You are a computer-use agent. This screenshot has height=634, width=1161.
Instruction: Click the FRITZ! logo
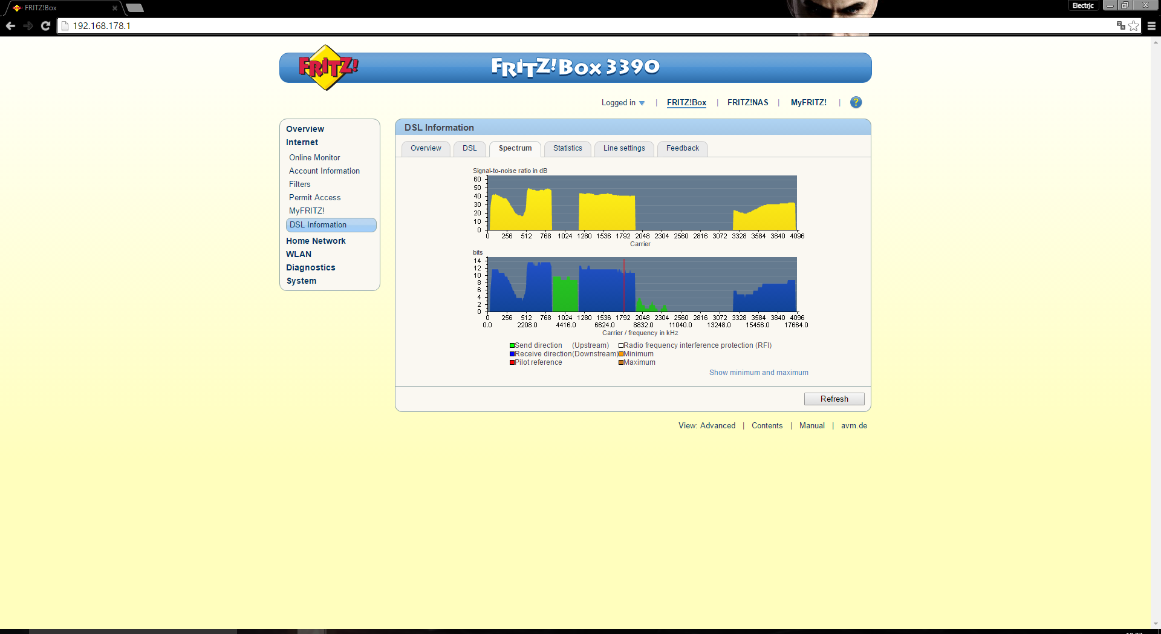coord(328,67)
